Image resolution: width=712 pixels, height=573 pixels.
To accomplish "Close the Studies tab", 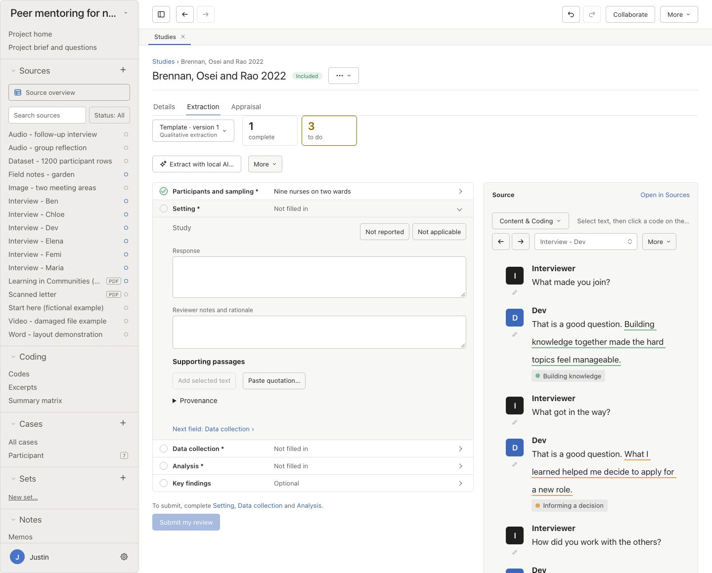I will point(183,37).
